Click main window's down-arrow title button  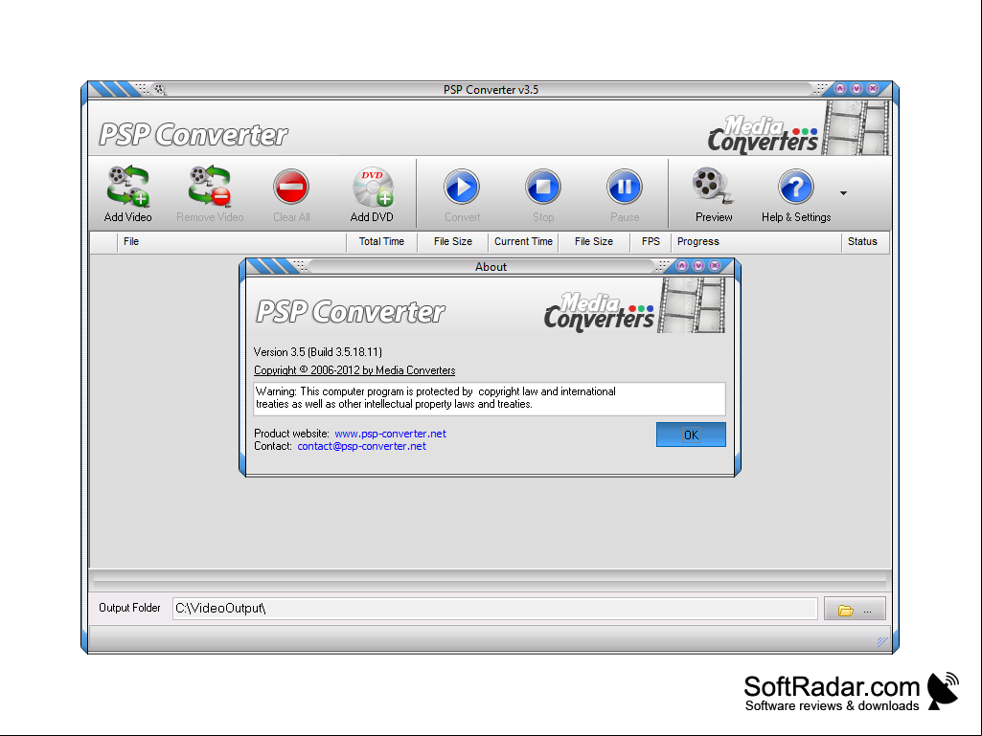tap(856, 89)
